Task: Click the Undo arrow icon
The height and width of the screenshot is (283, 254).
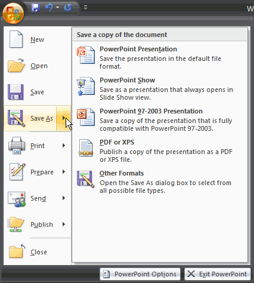Action: 49,8
